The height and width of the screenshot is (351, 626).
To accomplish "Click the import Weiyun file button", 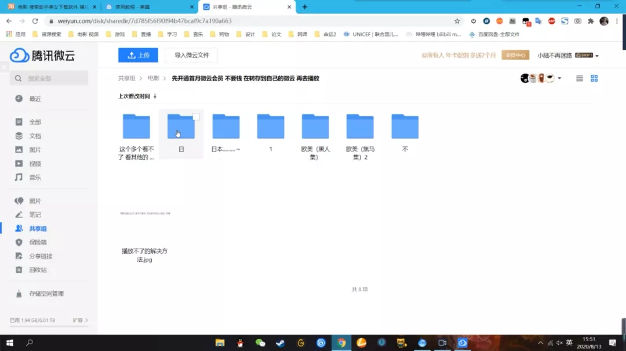I will coord(192,55).
